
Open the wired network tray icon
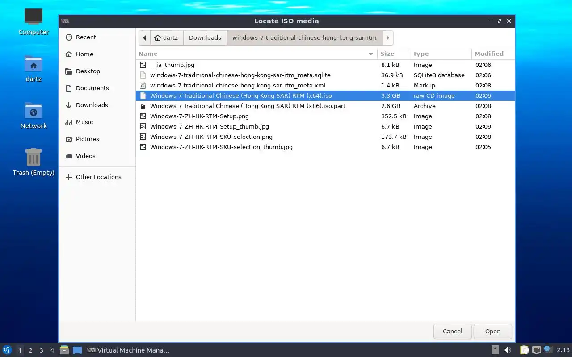pos(536,350)
